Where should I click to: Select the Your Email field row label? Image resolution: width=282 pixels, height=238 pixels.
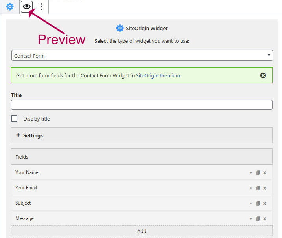26,187
